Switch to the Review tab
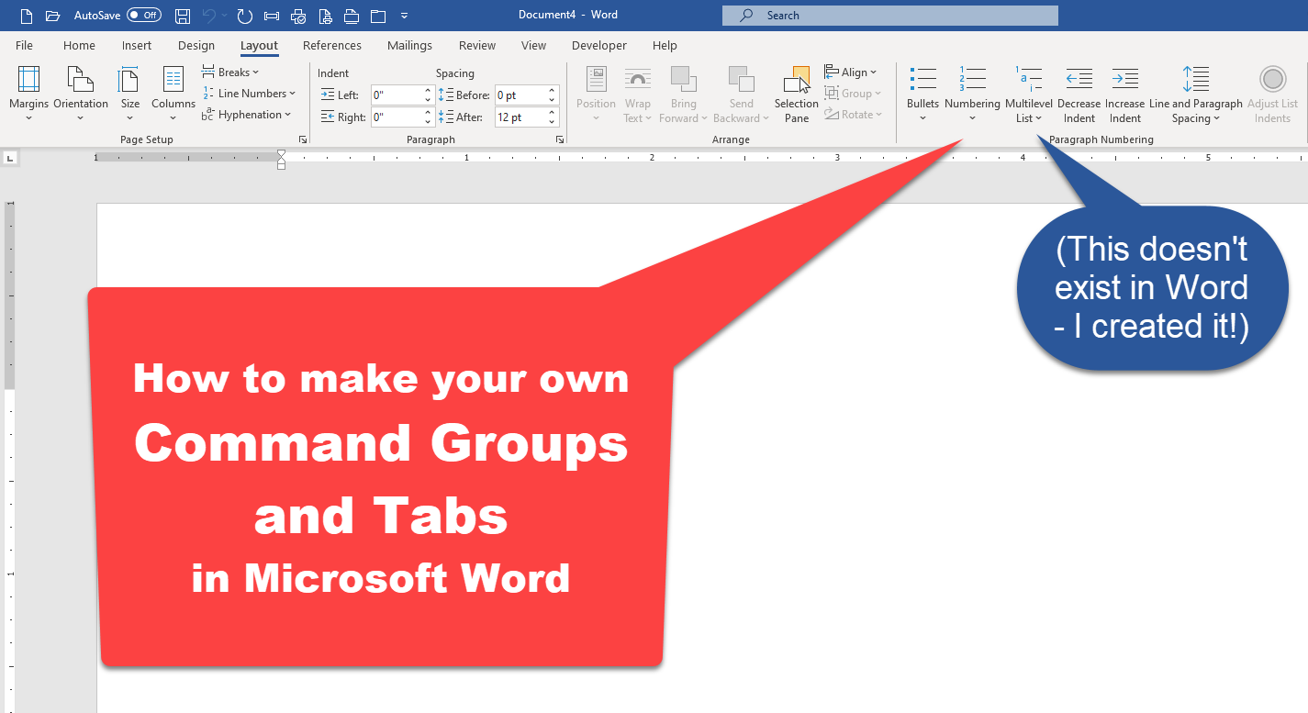The image size is (1308, 713). pyautogui.click(x=477, y=45)
